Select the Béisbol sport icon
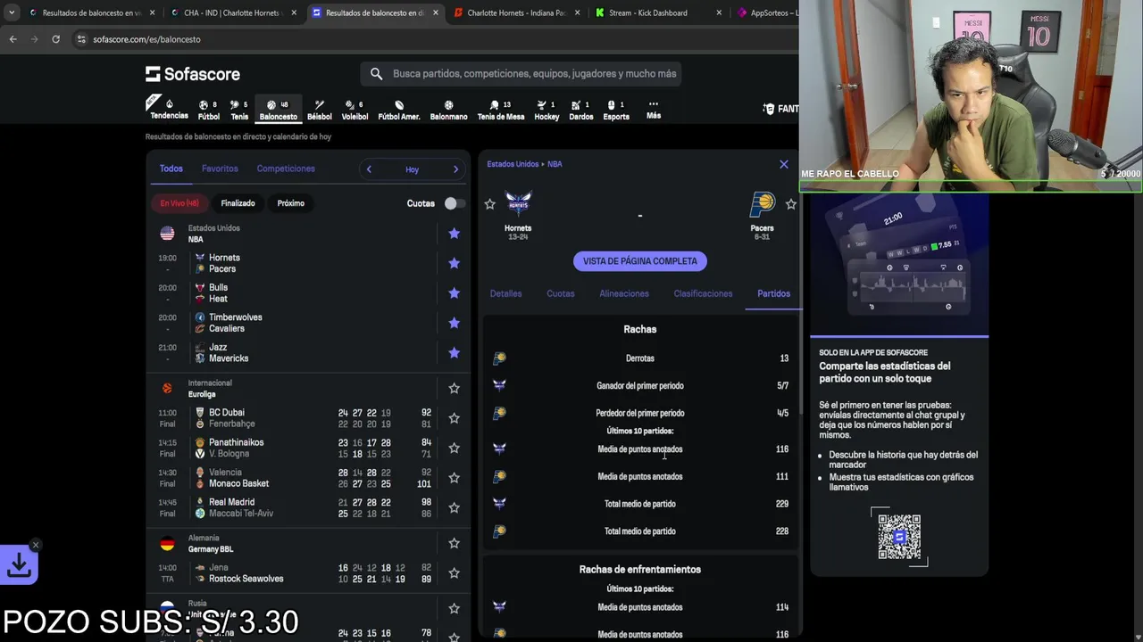The width and height of the screenshot is (1143, 642). coord(319,110)
